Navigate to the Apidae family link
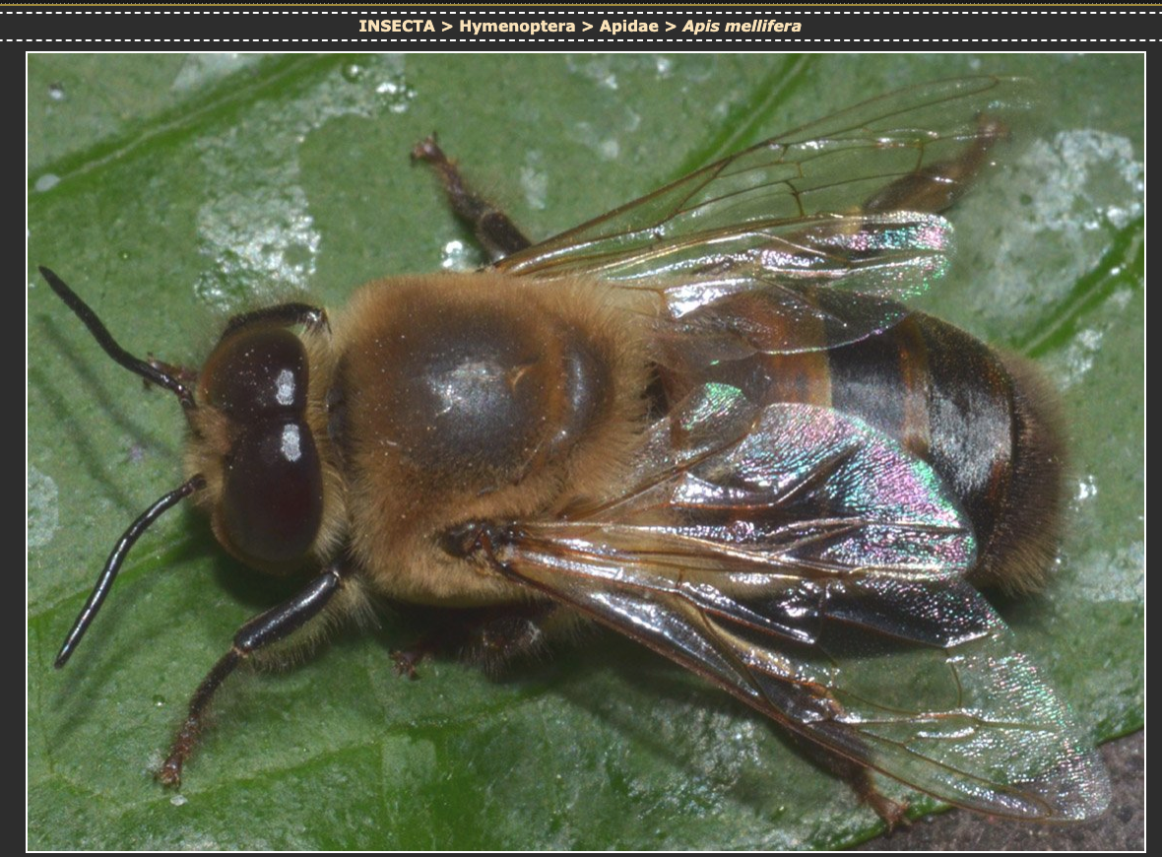Screen dimensions: 1162x857 pos(630,26)
